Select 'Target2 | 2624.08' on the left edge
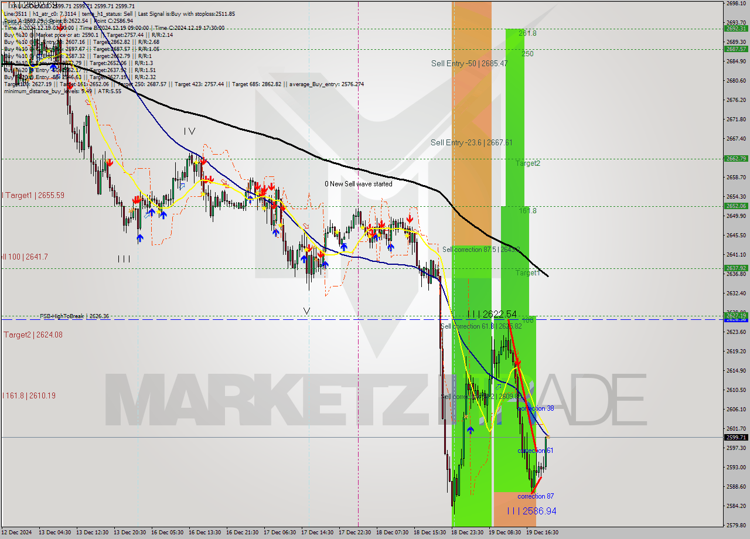The height and width of the screenshot is (539, 750). pyautogui.click(x=33, y=335)
